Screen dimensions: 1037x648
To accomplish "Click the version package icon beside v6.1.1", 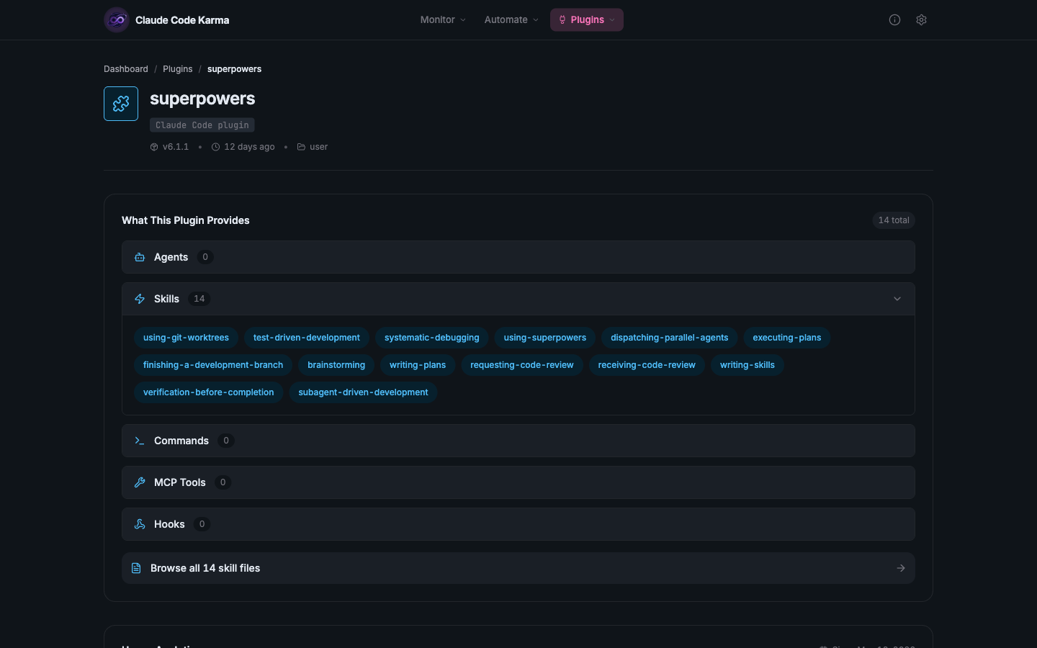I will click(154, 147).
